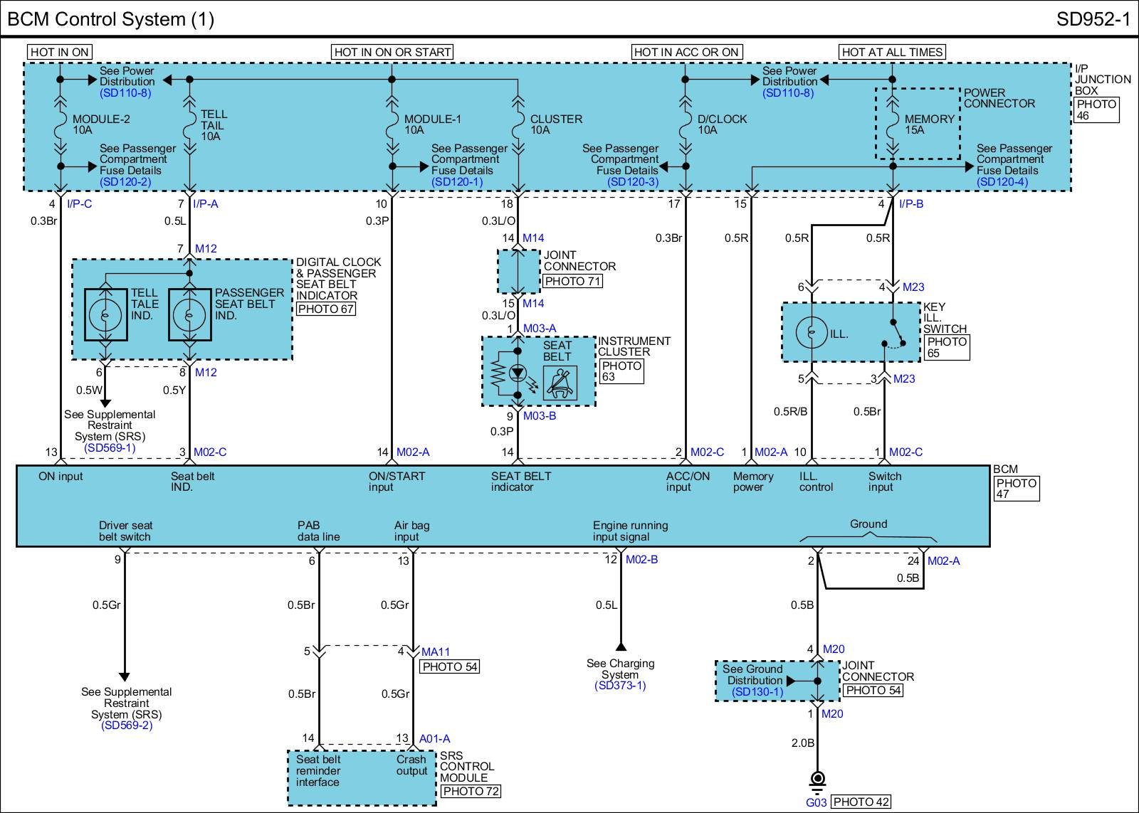The image size is (1139, 813).
Task: Click the seat belt warning icon in instrument cluster
Action: point(560,383)
